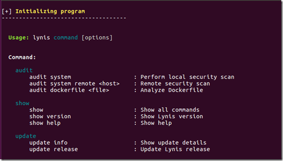Click the cyan 'audit' section heading

(24, 70)
